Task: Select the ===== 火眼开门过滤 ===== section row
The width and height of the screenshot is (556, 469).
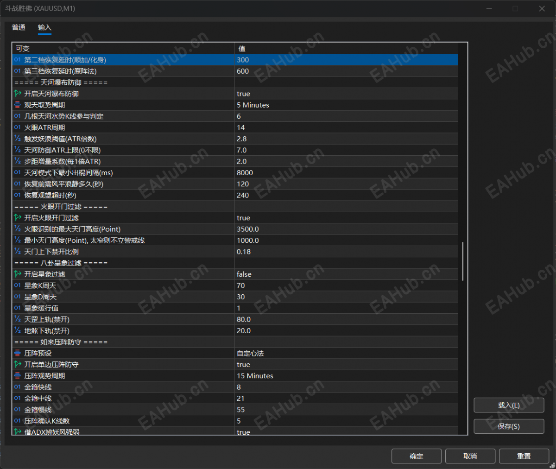Action: point(235,207)
